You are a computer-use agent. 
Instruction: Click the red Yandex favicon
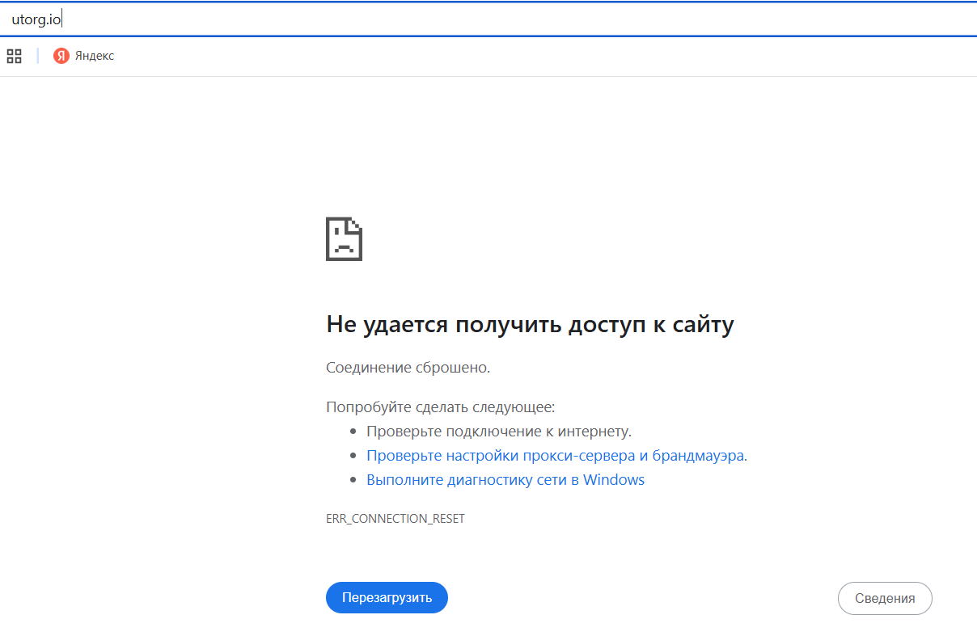[62, 57]
